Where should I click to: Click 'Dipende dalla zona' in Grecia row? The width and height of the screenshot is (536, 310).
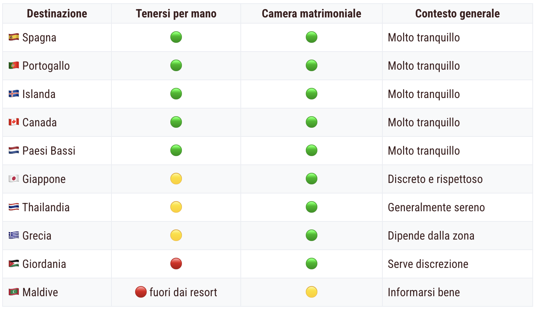pyautogui.click(x=431, y=236)
